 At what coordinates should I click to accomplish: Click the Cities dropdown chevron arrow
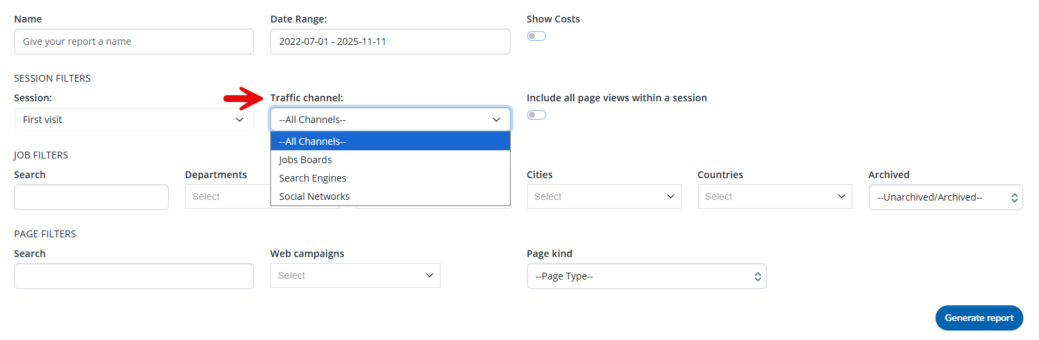point(670,197)
